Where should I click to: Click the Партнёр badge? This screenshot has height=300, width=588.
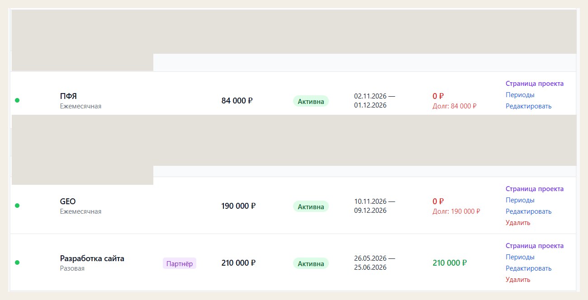point(180,263)
